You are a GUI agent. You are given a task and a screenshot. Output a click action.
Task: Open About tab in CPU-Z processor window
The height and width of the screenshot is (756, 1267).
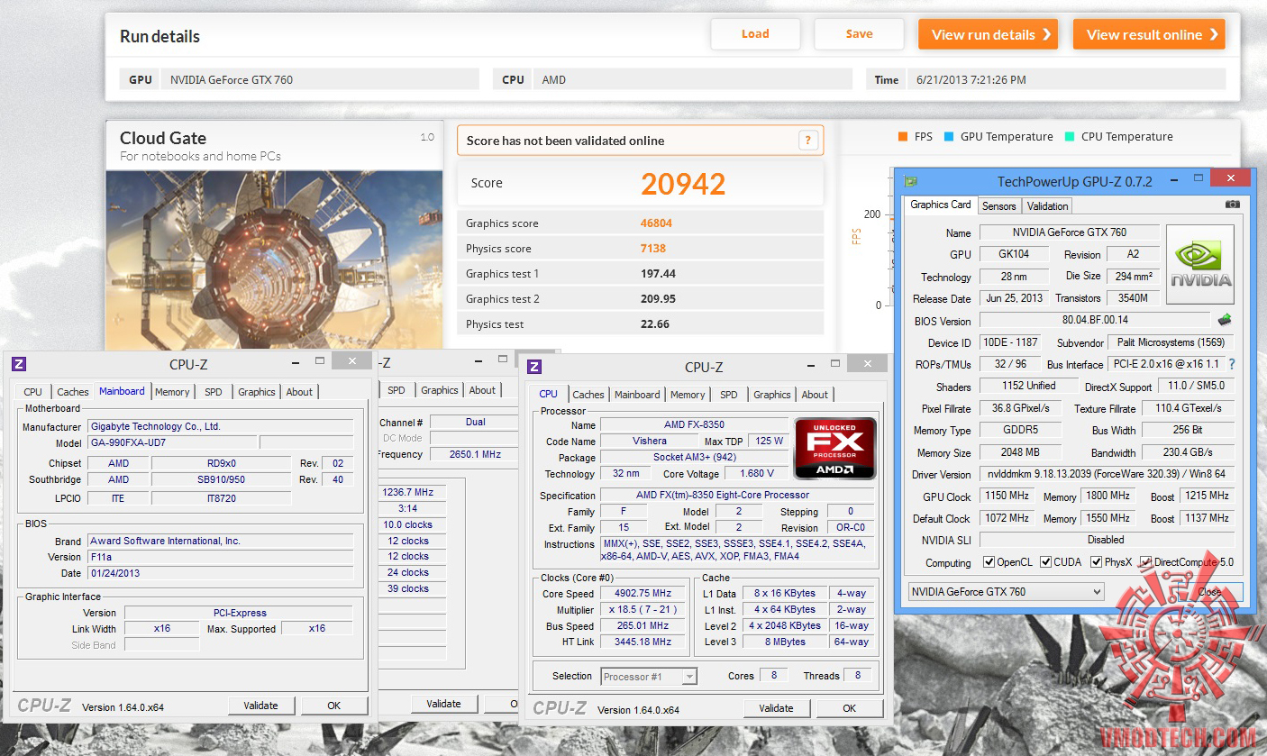coord(815,395)
